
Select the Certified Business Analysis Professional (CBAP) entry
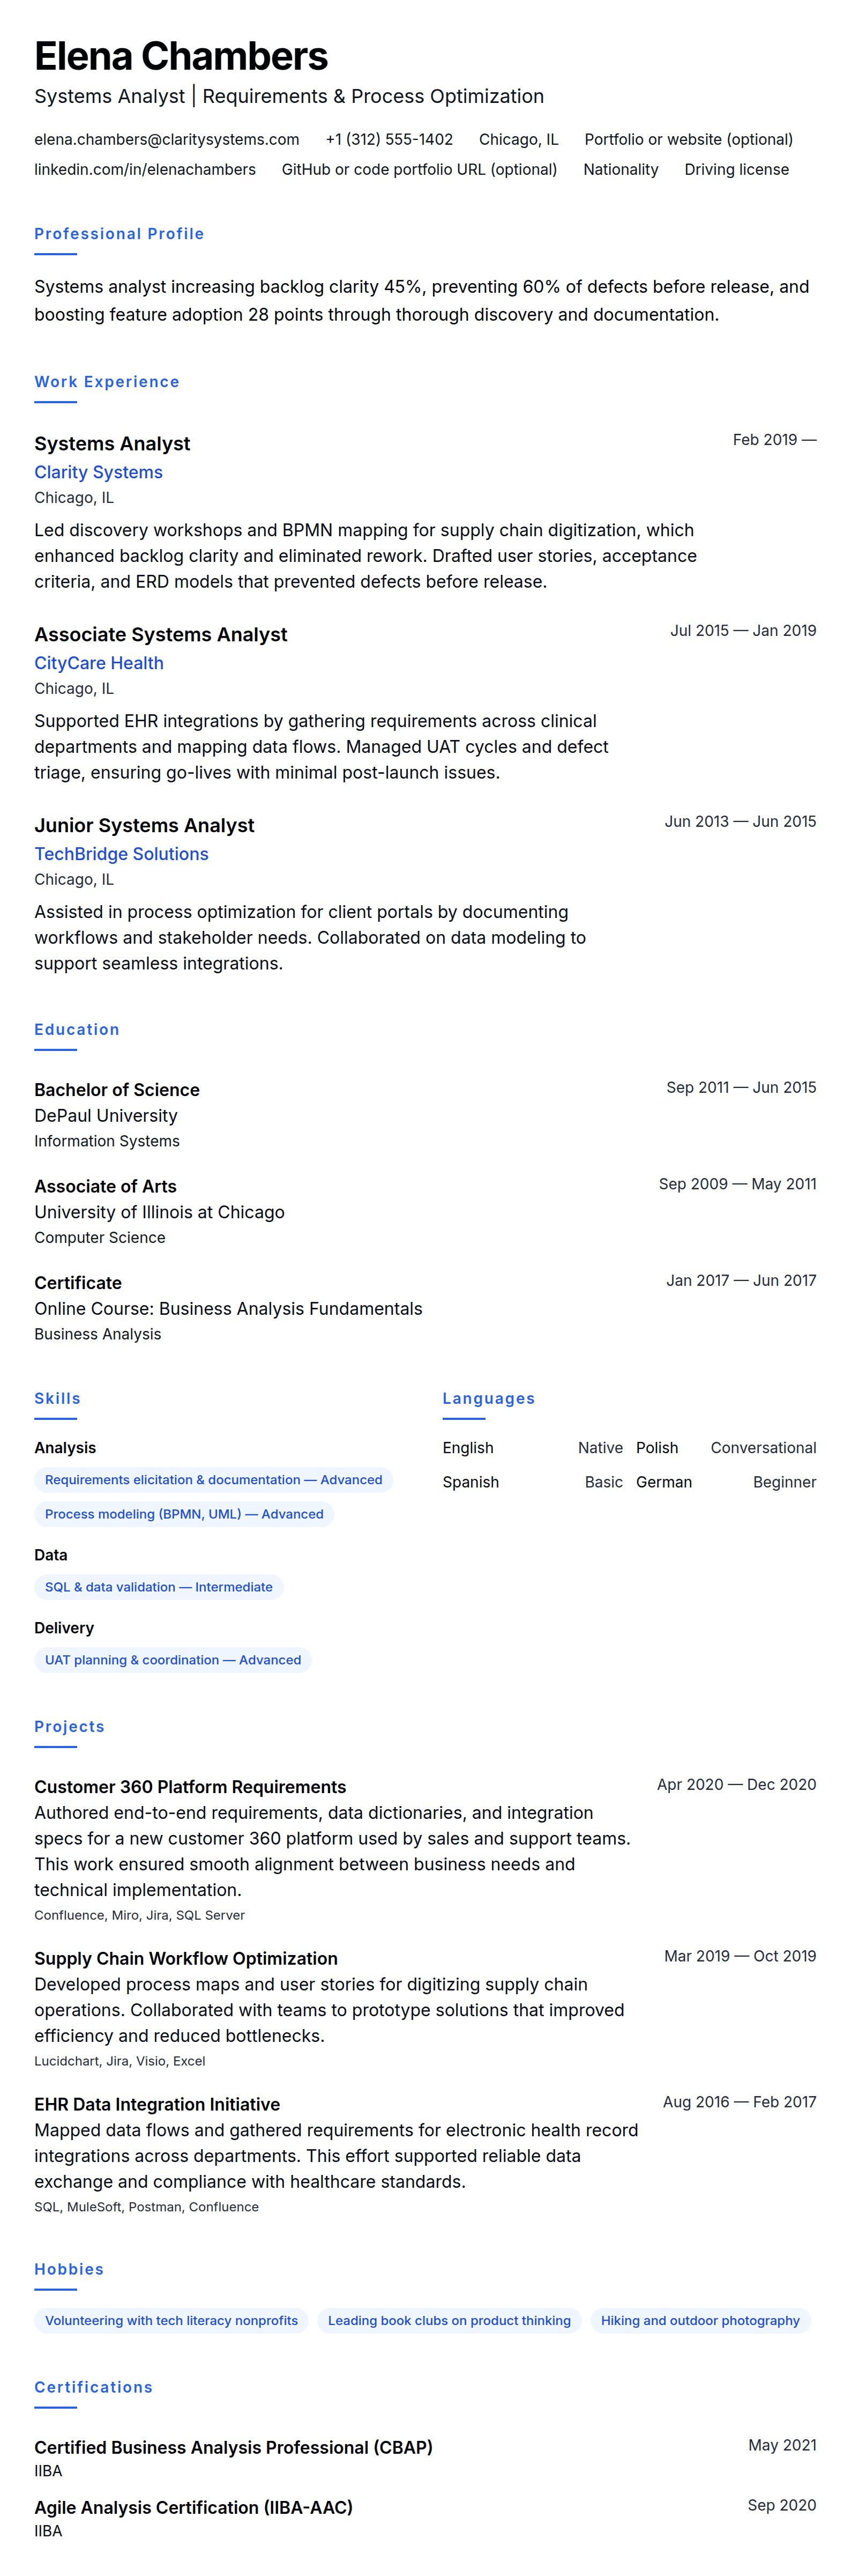click(x=233, y=2447)
